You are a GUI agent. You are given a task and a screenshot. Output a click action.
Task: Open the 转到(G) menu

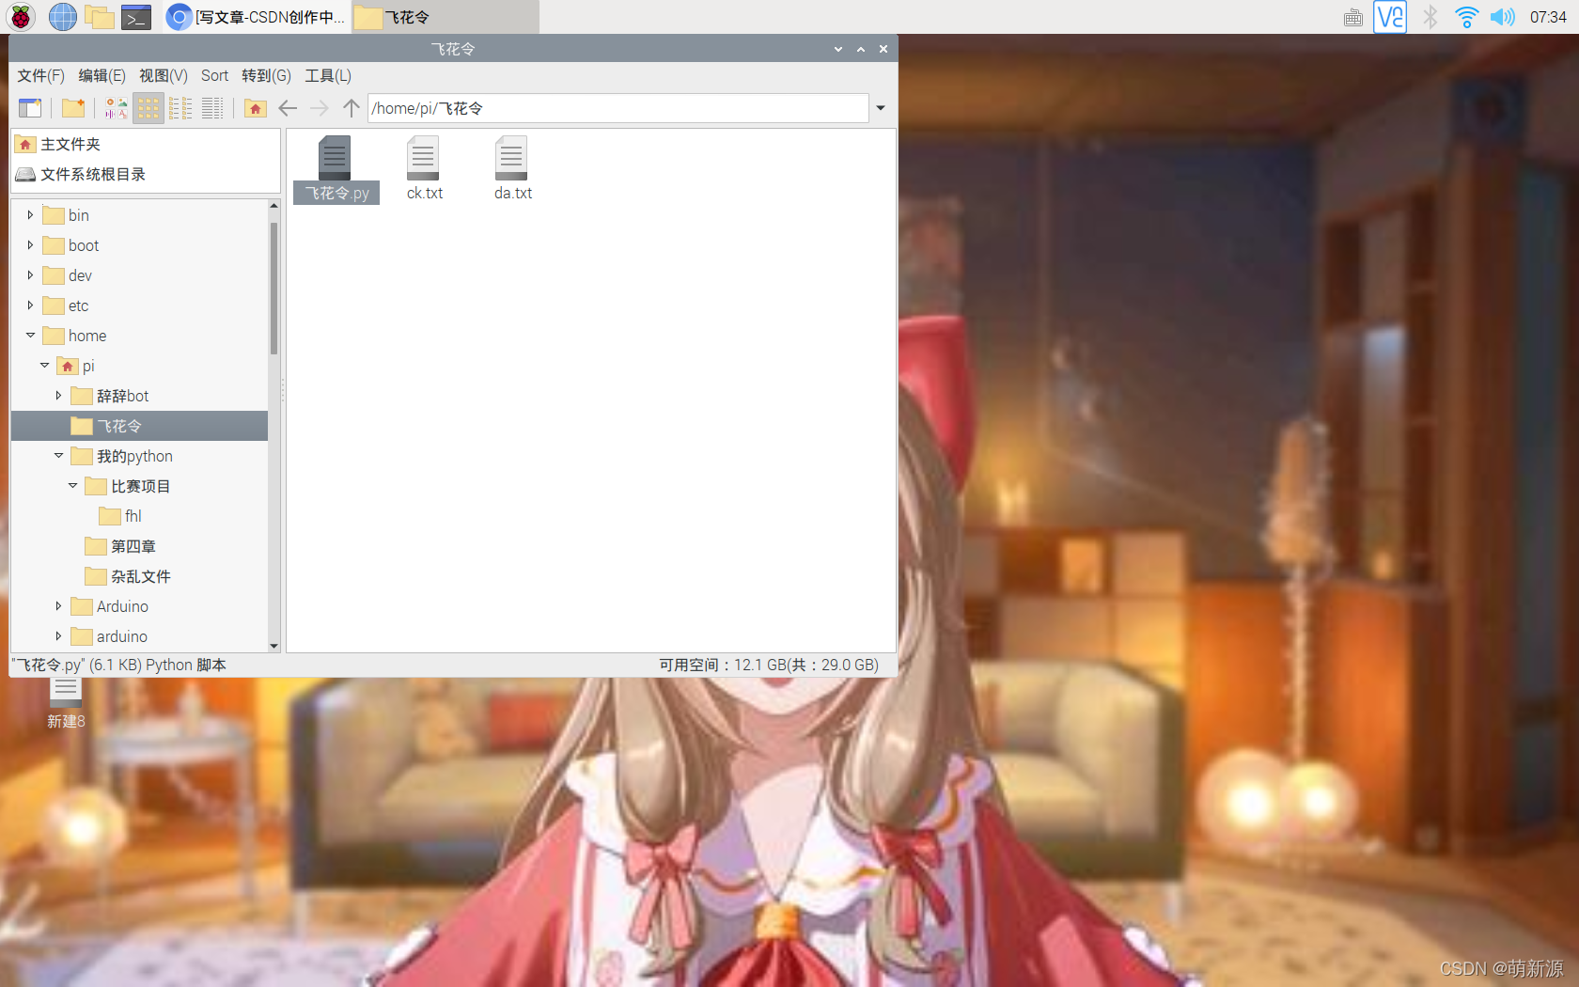266,76
